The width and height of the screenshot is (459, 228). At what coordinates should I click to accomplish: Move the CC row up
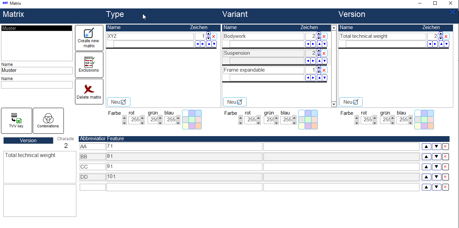(427, 167)
